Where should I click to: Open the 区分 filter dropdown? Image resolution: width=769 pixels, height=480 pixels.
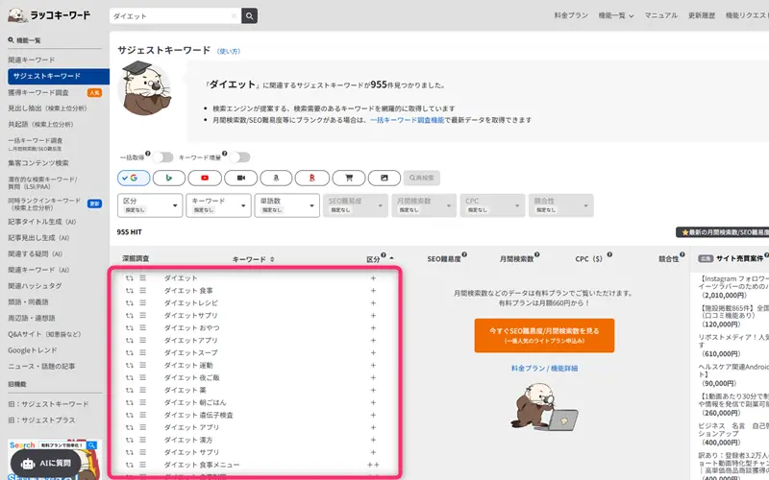coord(149,204)
